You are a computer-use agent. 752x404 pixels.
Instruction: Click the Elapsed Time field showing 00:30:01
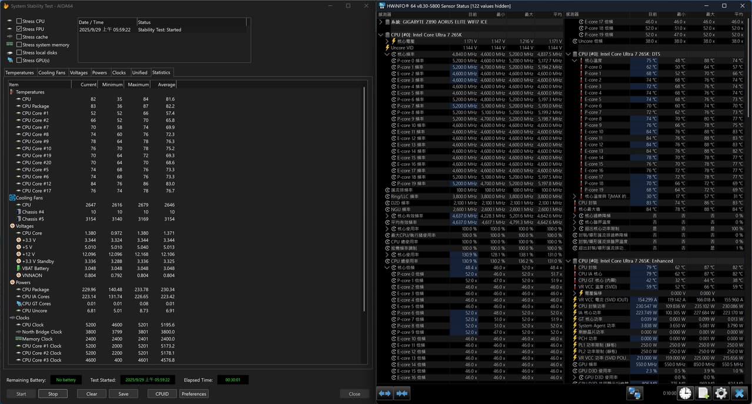[x=233, y=380]
